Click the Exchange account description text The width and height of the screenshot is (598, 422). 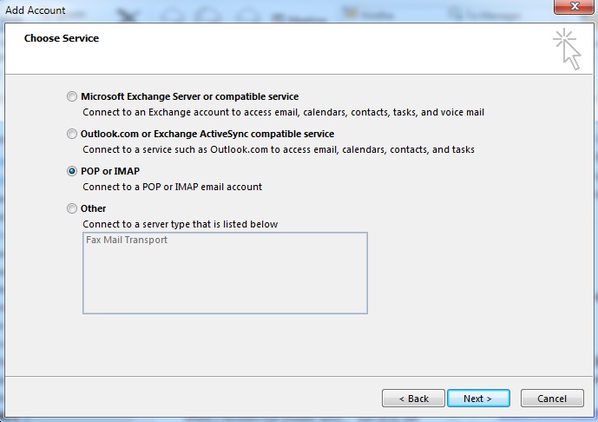283,112
